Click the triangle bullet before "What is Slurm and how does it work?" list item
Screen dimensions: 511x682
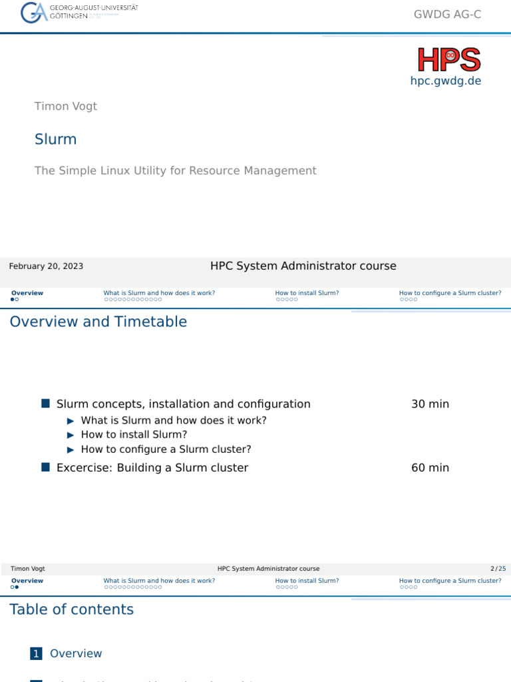coord(71,421)
